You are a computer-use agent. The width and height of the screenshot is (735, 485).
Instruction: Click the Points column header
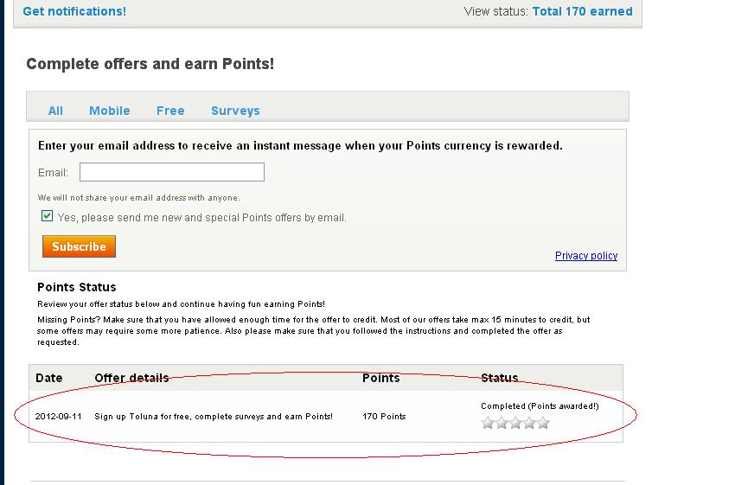pos(380,378)
